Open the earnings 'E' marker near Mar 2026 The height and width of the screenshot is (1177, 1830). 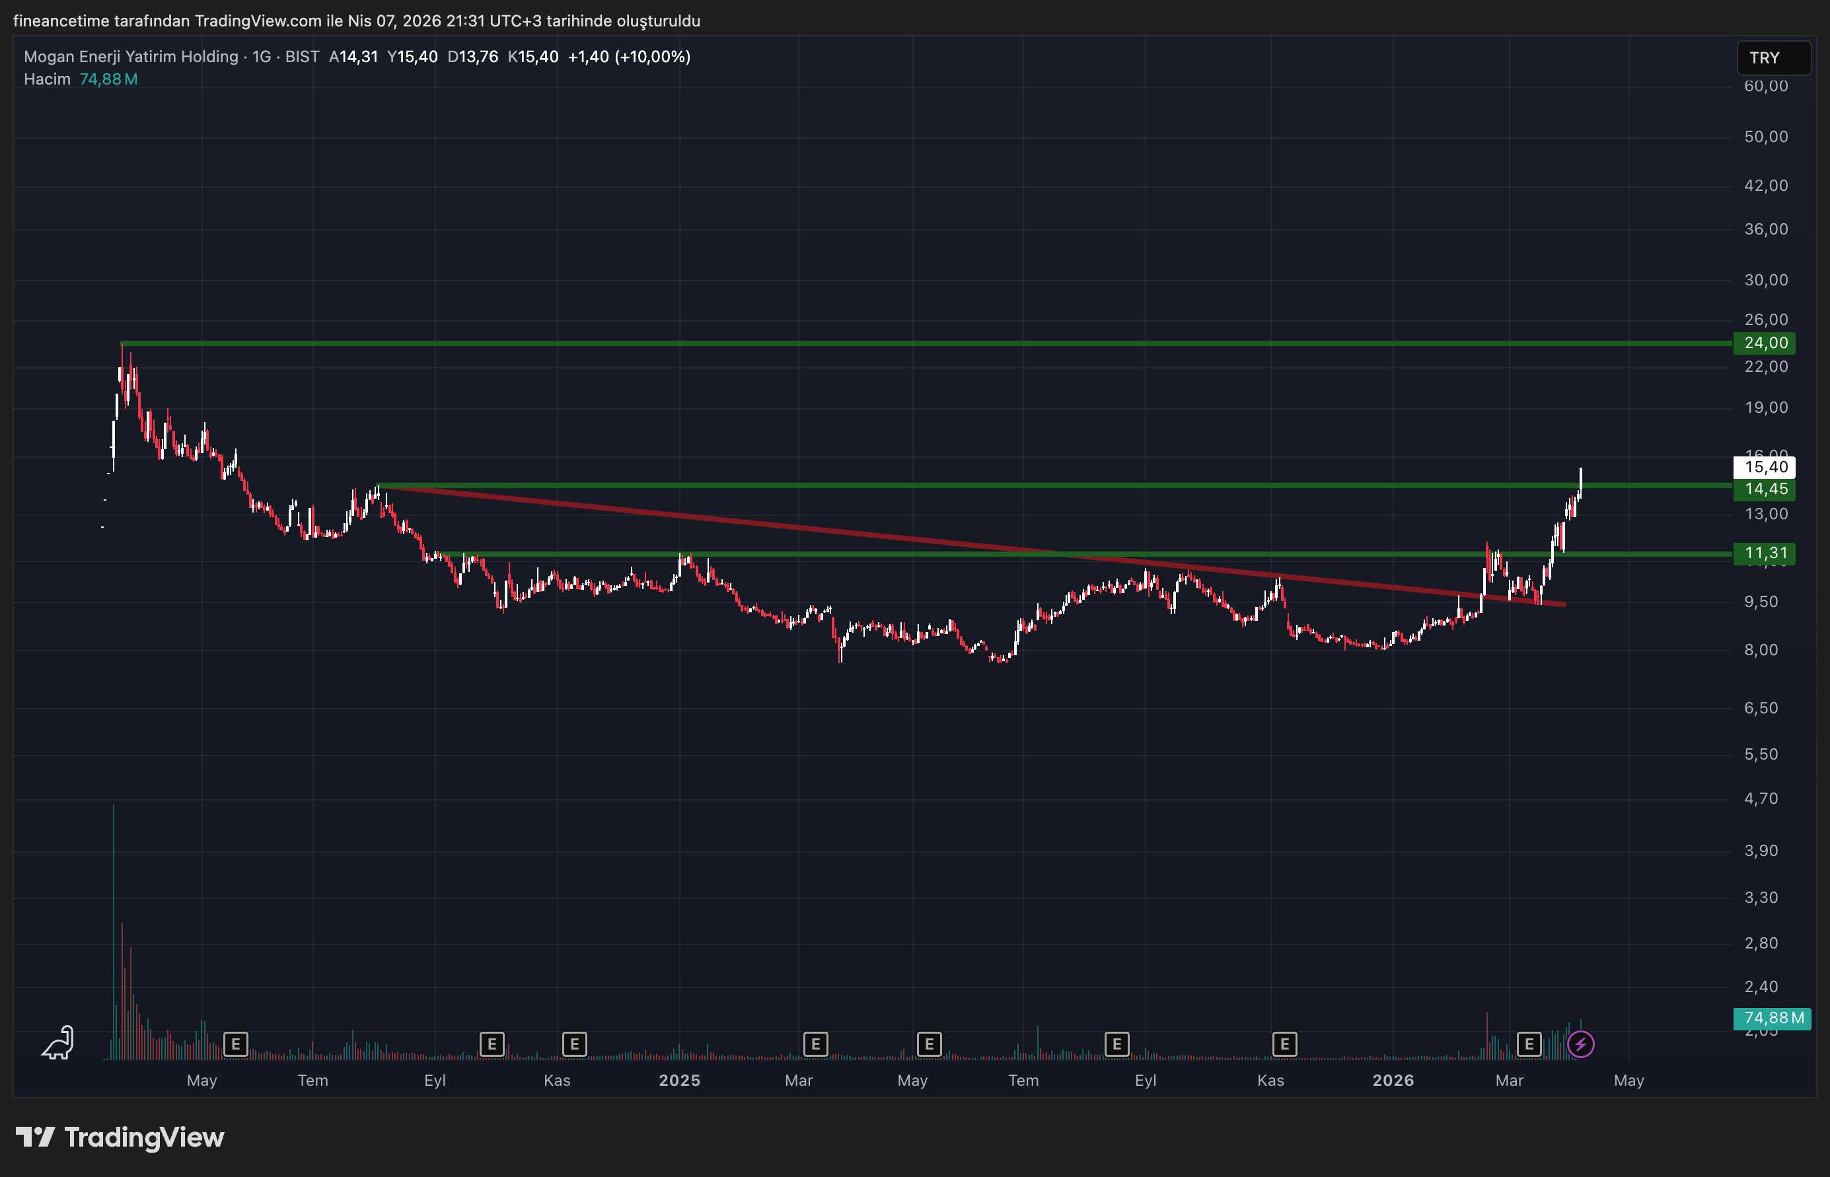click(1528, 1044)
